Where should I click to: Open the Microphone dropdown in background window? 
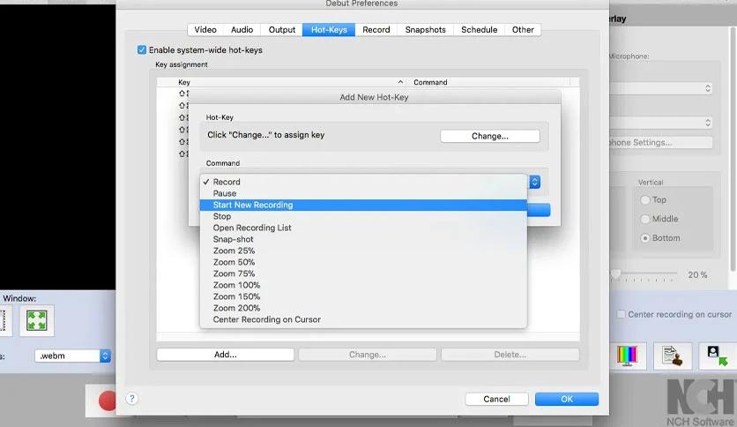660,88
